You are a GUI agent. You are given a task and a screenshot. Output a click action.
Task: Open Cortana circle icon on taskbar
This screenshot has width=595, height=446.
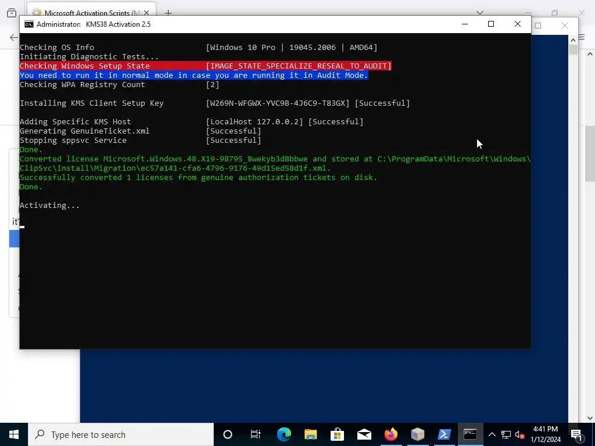pos(228,434)
